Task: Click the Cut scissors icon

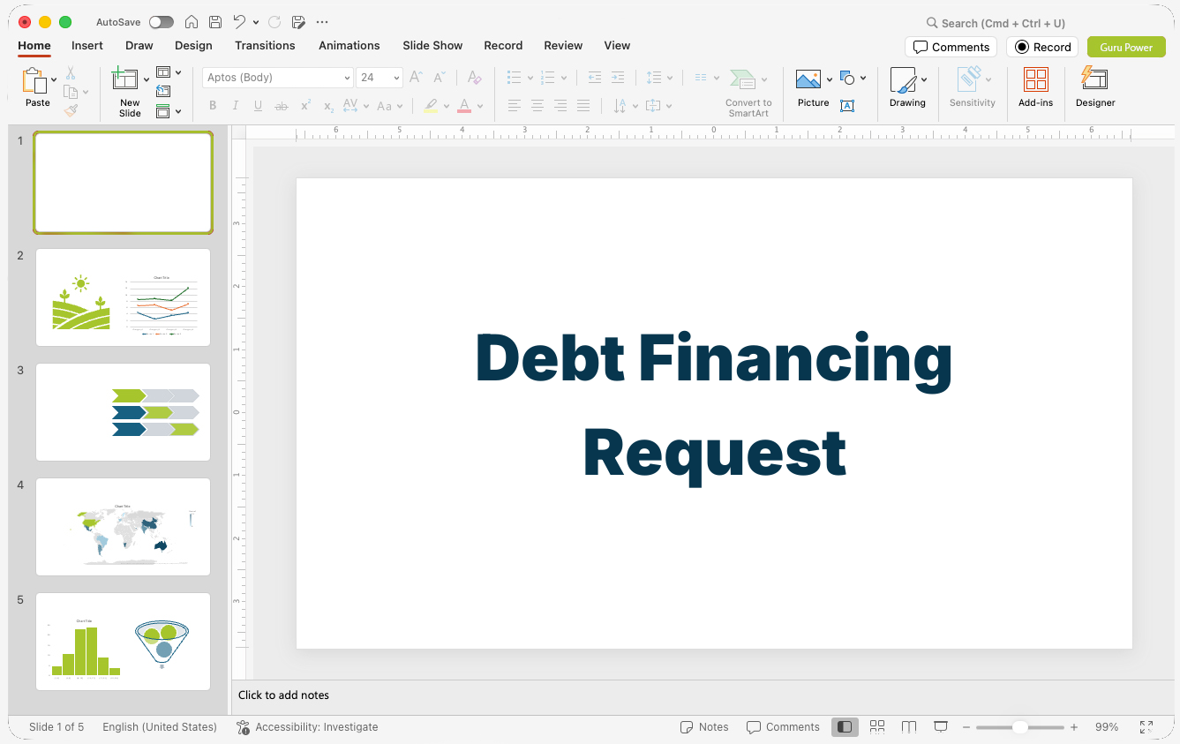Action: pyautogui.click(x=71, y=73)
